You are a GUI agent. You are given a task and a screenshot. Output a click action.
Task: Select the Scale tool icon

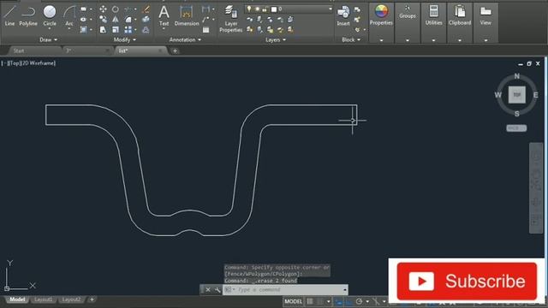tap(116, 30)
